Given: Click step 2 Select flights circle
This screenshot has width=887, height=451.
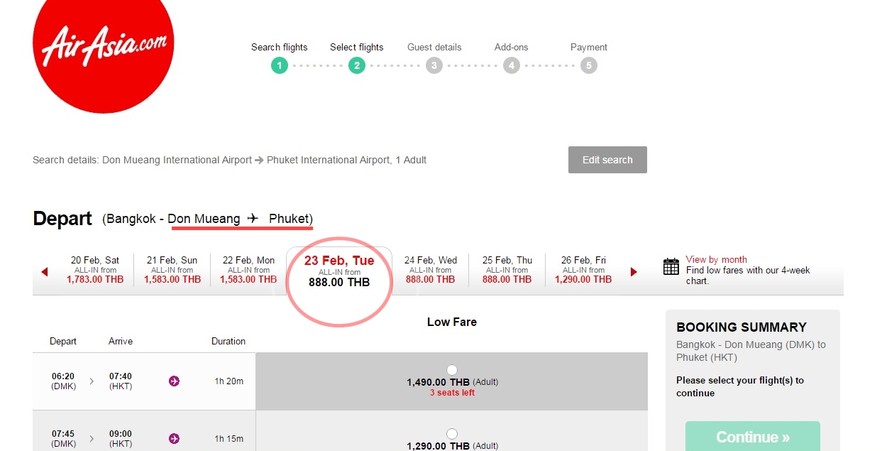Looking at the screenshot, I should pos(356,66).
